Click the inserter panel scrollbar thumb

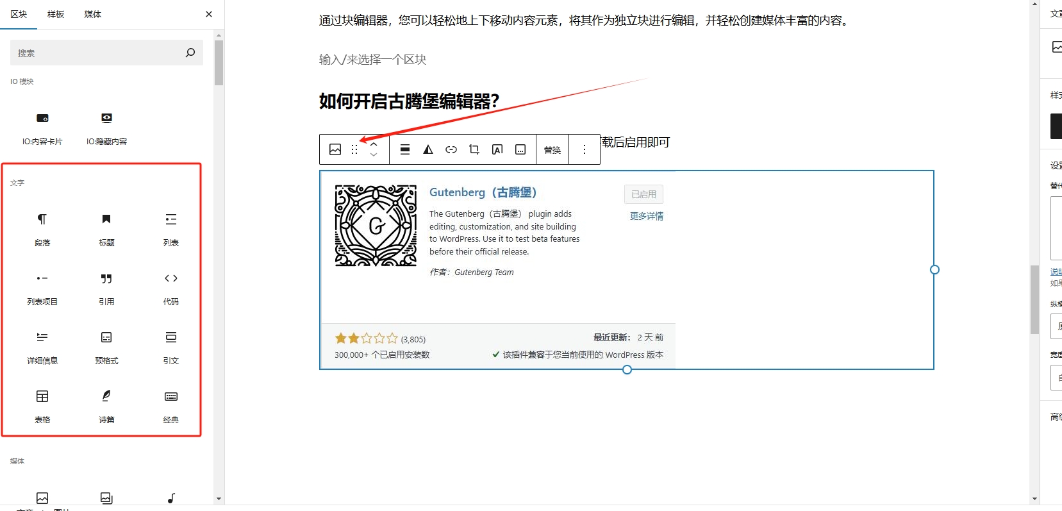(x=219, y=63)
